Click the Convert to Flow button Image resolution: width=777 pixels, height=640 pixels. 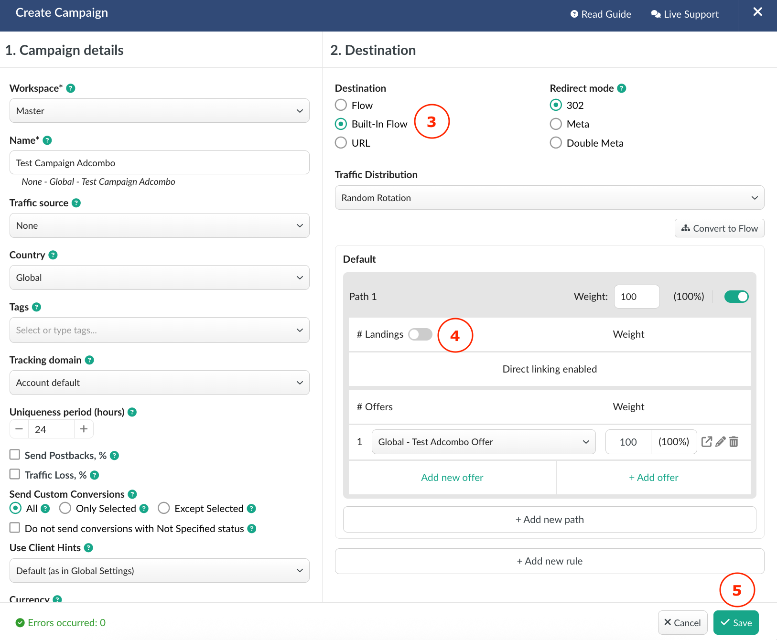pyautogui.click(x=719, y=228)
